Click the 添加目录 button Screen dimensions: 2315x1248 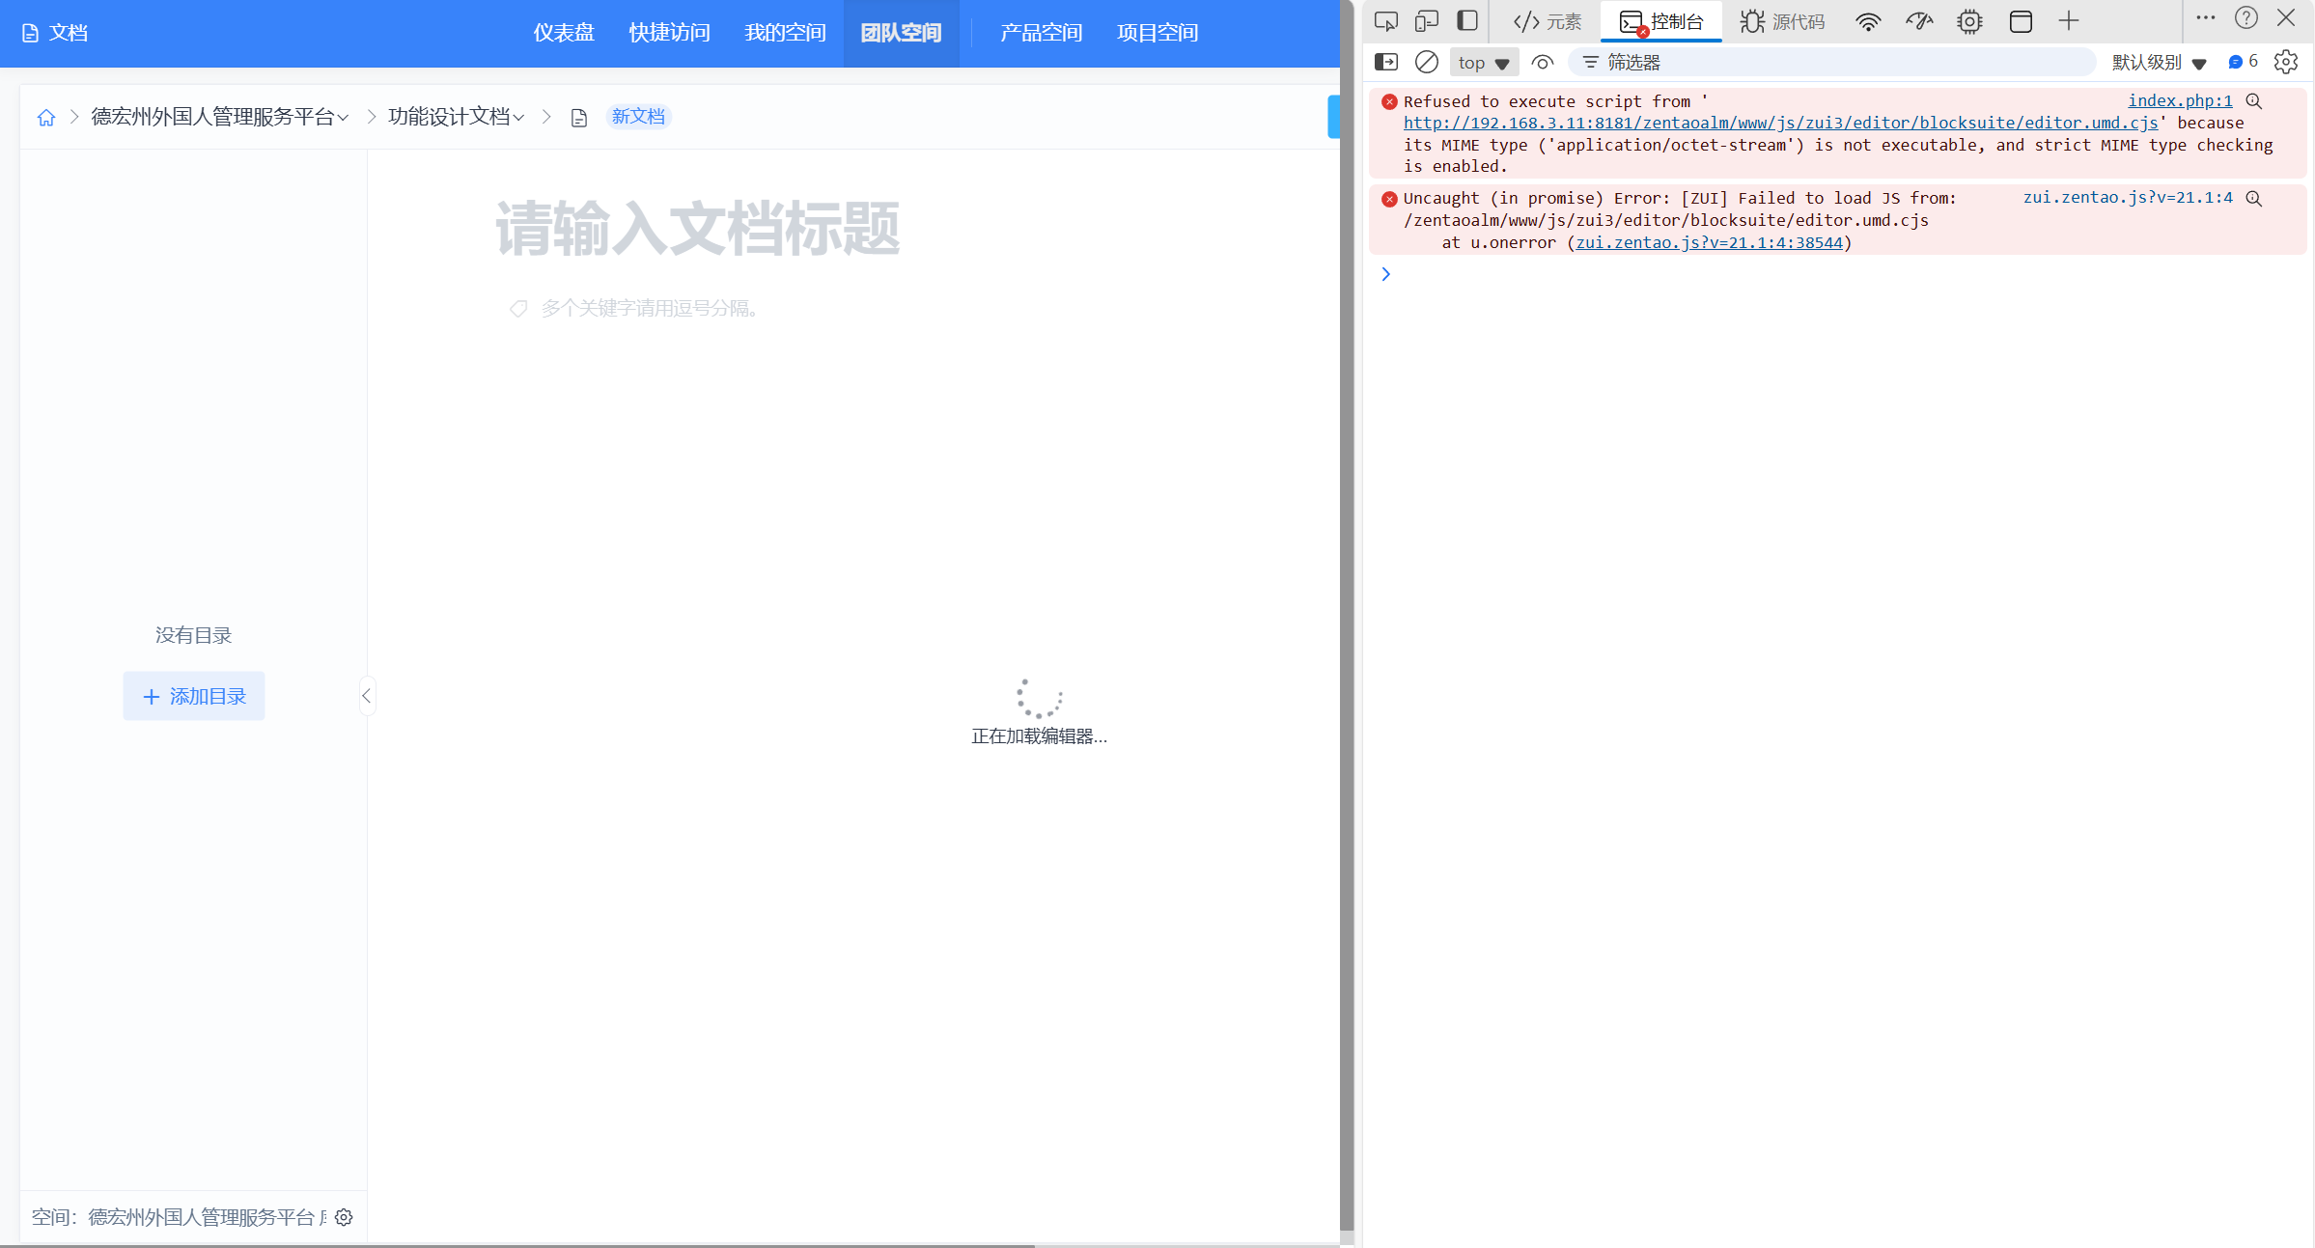coord(194,696)
